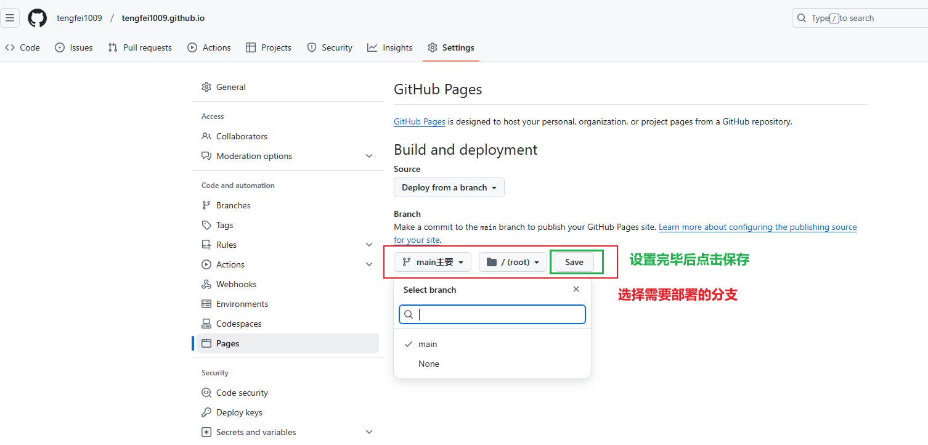This screenshot has height=445, width=928.
Task: Focus the branch filter text field
Action: (x=492, y=314)
